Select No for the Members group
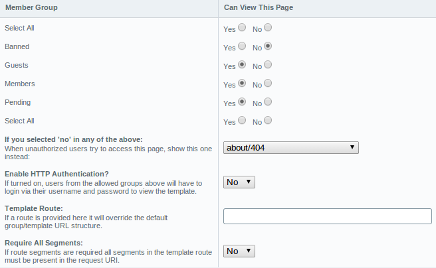The image size is (436, 268). tap(268, 84)
